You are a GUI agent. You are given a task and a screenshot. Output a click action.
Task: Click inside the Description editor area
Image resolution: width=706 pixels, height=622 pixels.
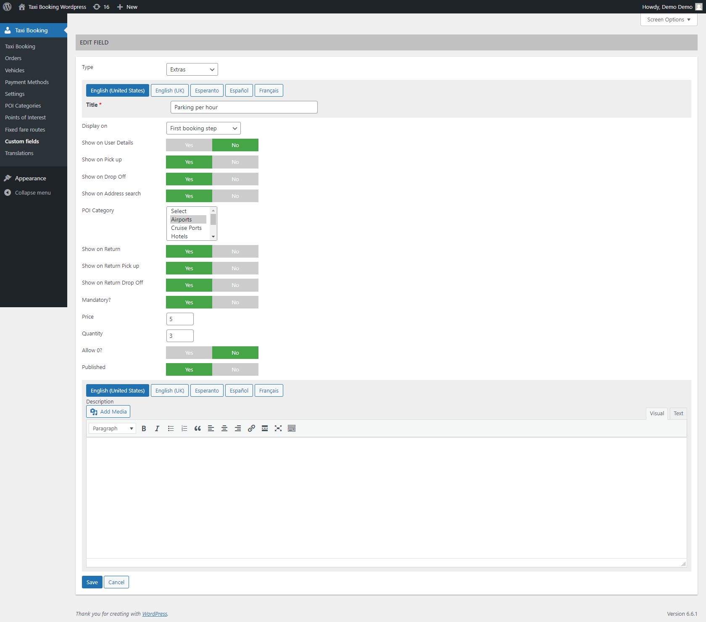pyautogui.click(x=386, y=498)
